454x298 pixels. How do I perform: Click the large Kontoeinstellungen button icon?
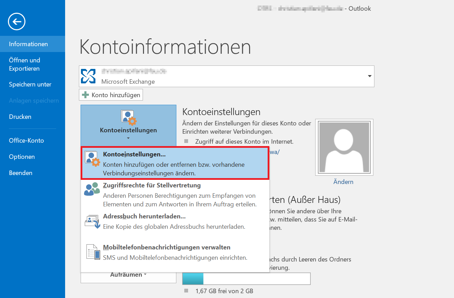pos(128,118)
